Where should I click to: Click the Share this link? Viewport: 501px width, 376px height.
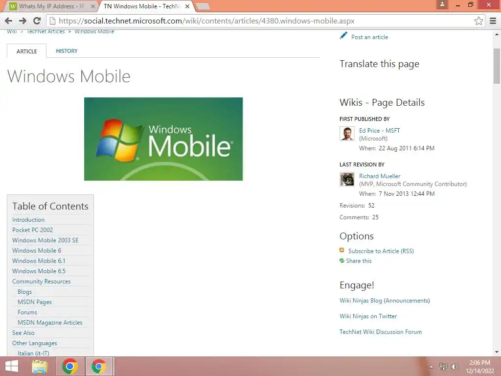tap(359, 260)
